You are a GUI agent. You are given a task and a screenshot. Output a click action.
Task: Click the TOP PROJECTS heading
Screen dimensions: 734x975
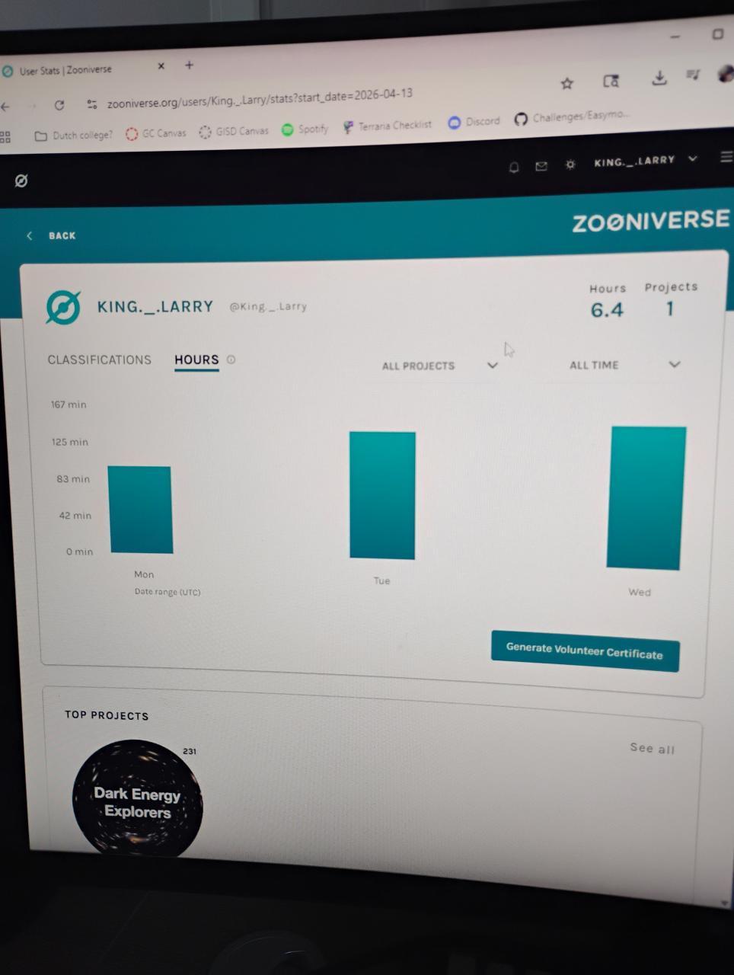pos(107,715)
